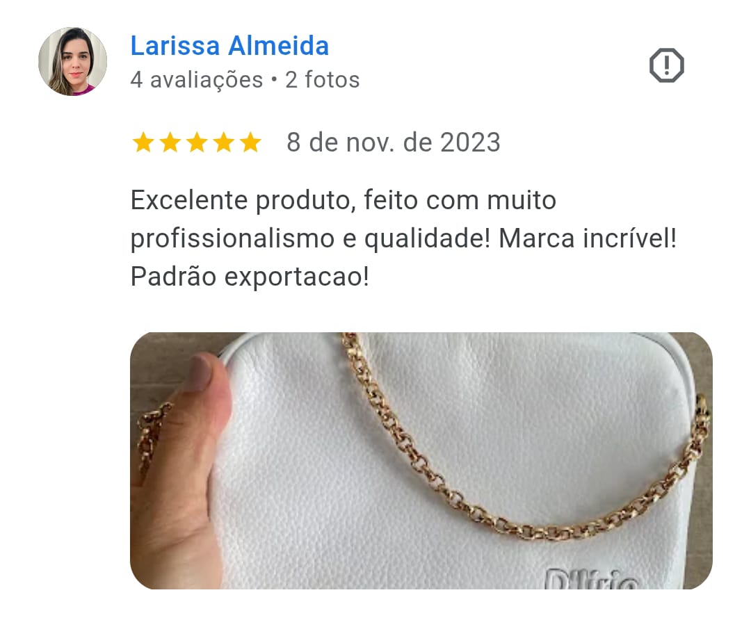Viewport: 751px width, 620px height.
Task: Open Larissa Almeida's round profile photo
Action: tap(73, 62)
